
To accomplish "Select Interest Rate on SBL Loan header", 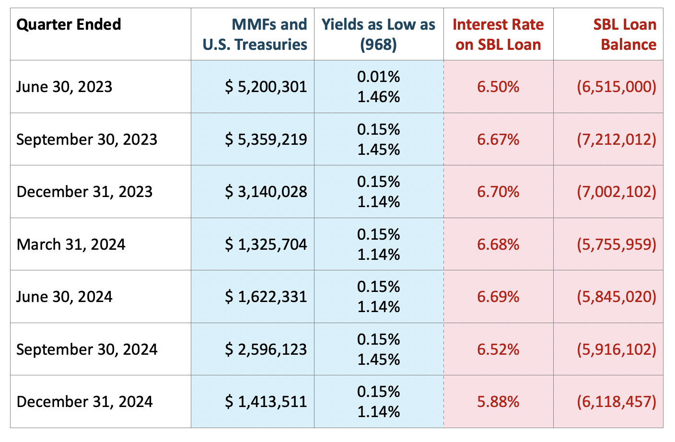I will [x=498, y=35].
